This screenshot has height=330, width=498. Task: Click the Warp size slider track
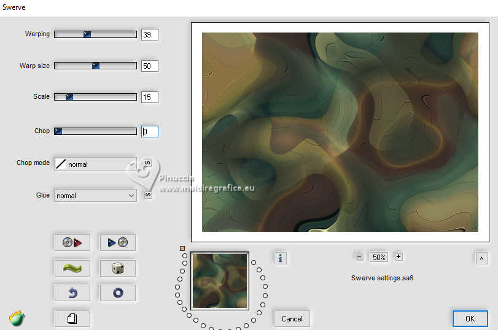(x=95, y=66)
